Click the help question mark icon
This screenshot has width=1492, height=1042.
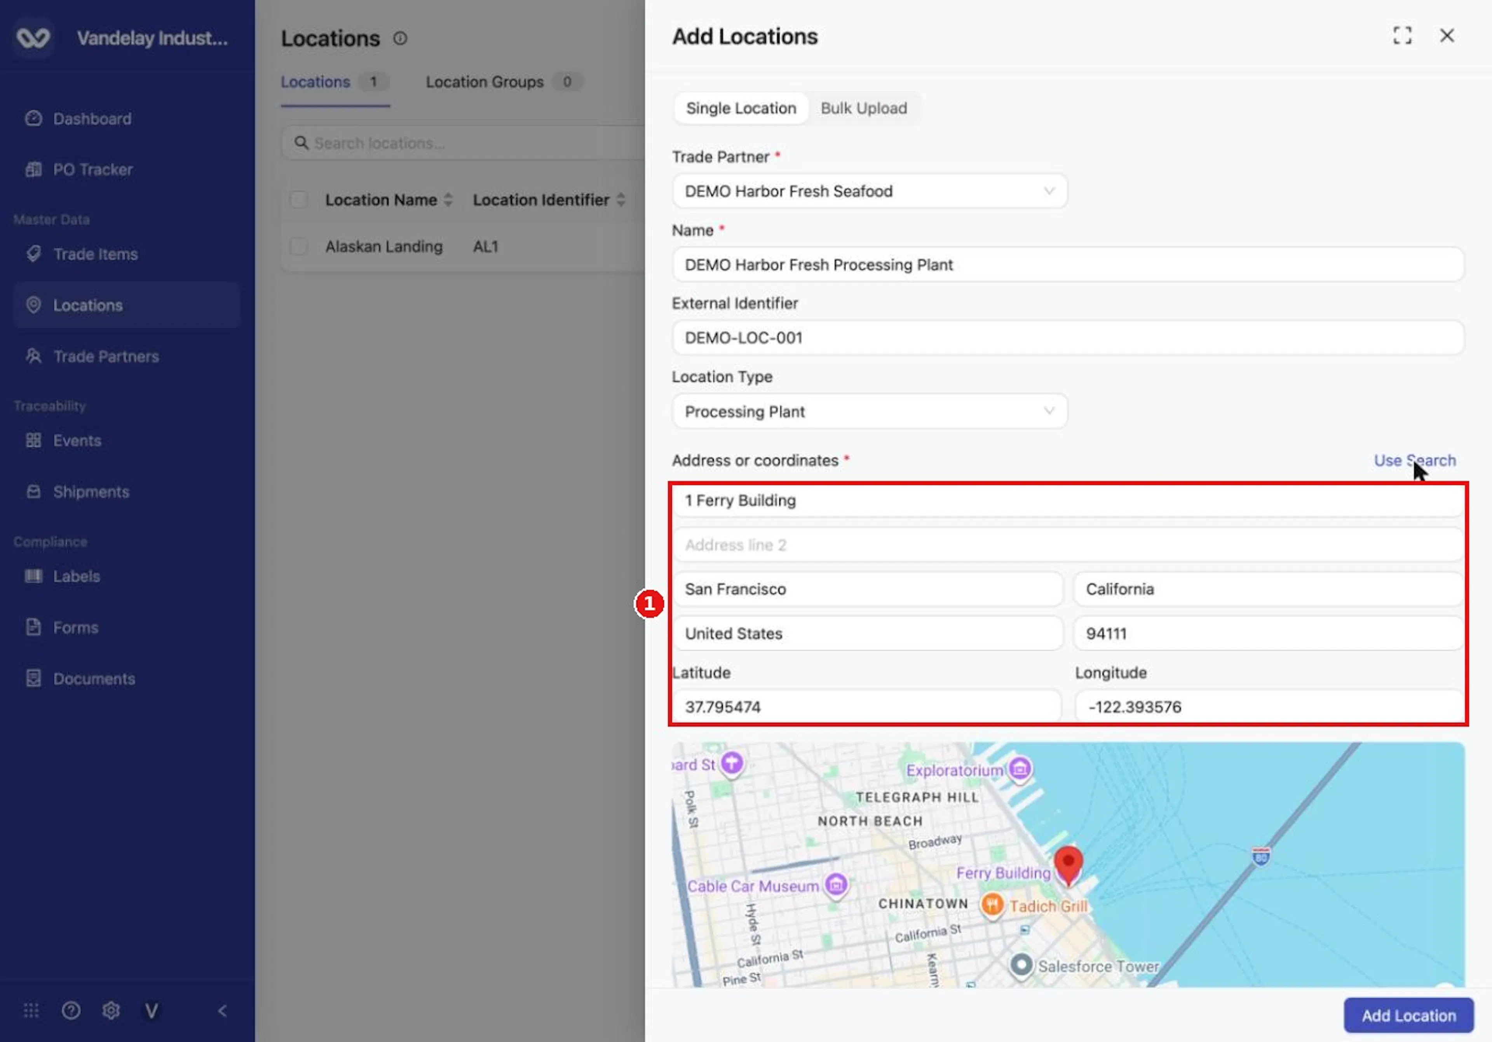pos(71,1011)
